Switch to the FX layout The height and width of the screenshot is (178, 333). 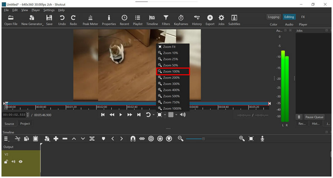[x=303, y=17]
